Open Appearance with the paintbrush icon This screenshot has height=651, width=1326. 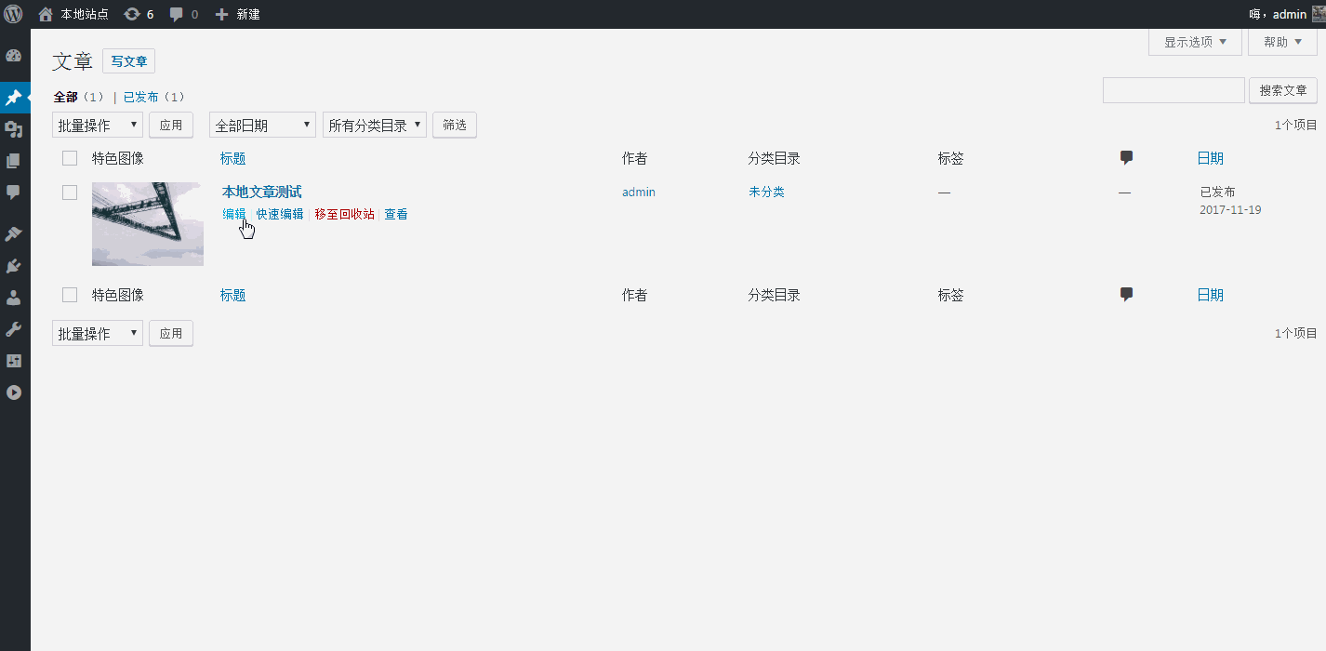point(15,232)
